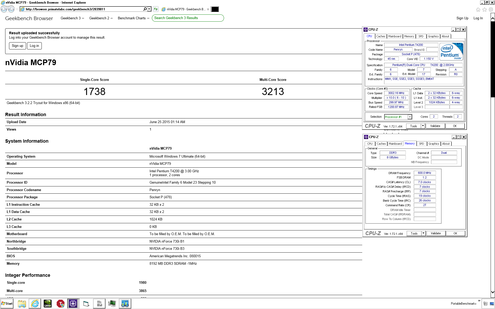Open the Geekbench 2 menu
The image size is (495, 309).
click(101, 18)
